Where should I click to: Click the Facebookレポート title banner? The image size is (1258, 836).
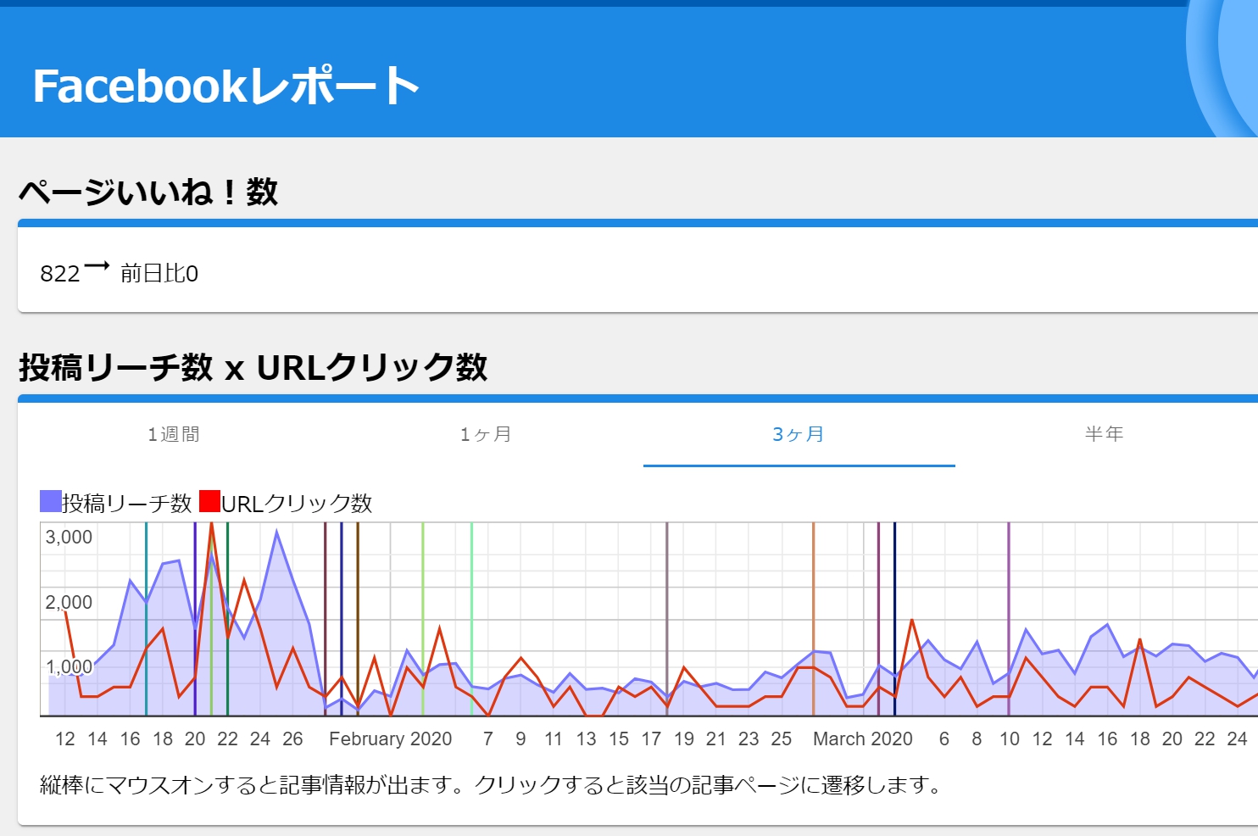225,84
